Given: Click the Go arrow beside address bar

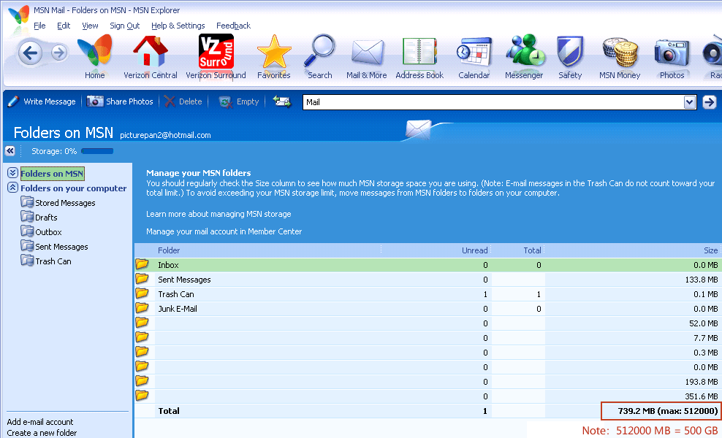Looking at the screenshot, I should pos(710,102).
